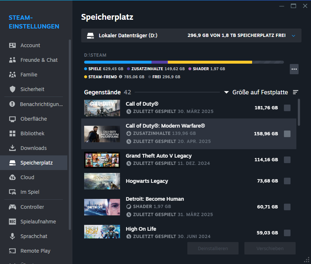The width and height of the screenshot is (311, 264).
Task: Click the Sicherheit shield icon
Action: click(12, 89)
